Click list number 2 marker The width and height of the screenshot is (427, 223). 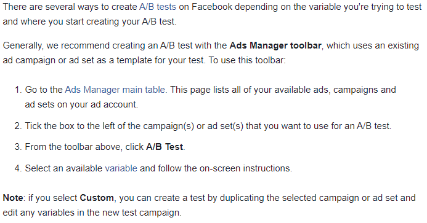18,126
